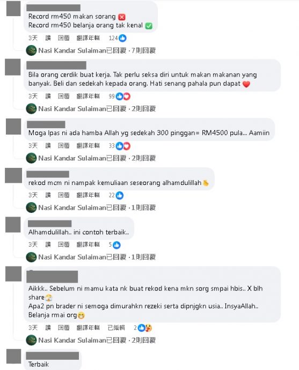
Task: Like the 'Aikkk.. Sebelum ni mamu' comment
Action: 48,328
